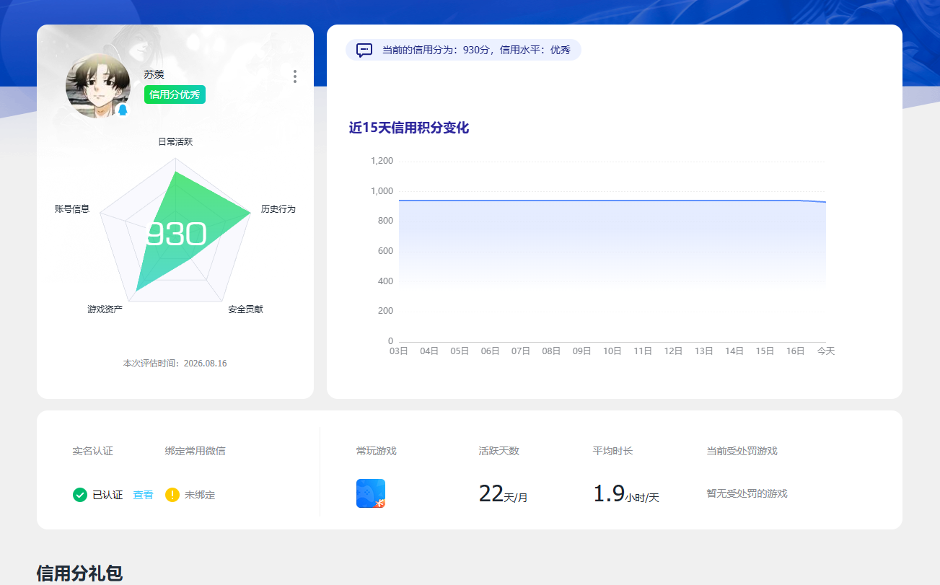
Task: Click the 1,200 value on chart y-axis
Action: pos(382,161)
